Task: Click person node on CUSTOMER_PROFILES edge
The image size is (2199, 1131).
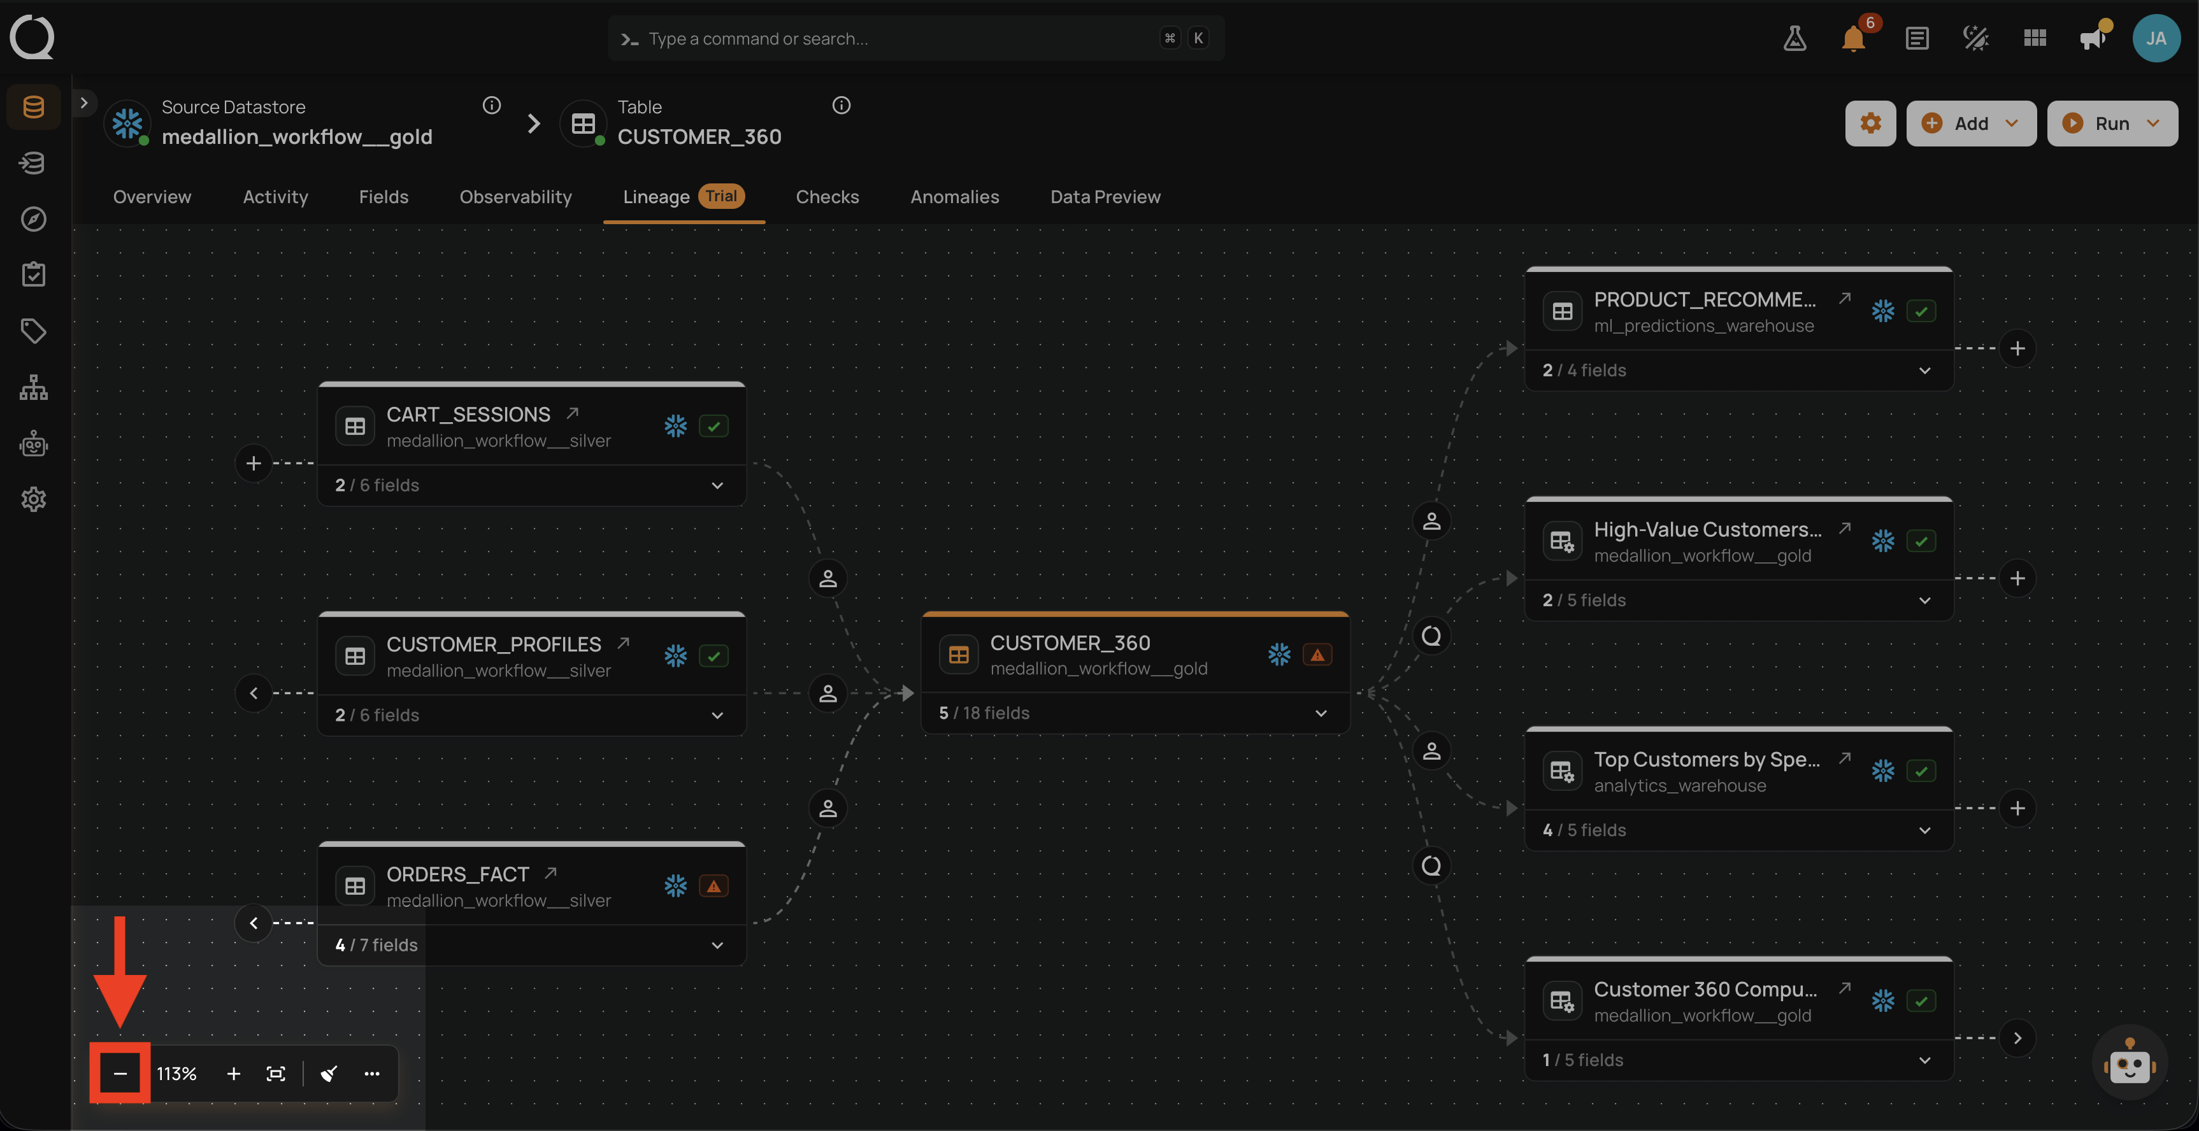Action: click(x=828, y=693)
